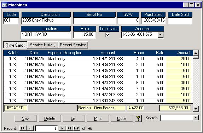
Task: Click the time cards scrollbar thumb
Action: coord(196,57)
